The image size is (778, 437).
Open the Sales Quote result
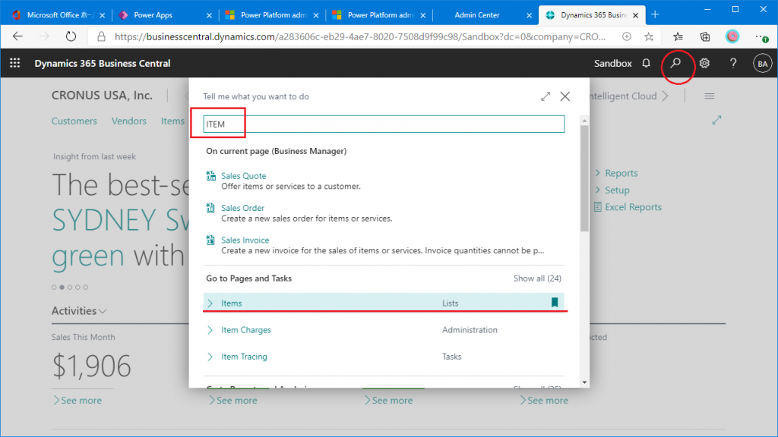tap(244, 176)
